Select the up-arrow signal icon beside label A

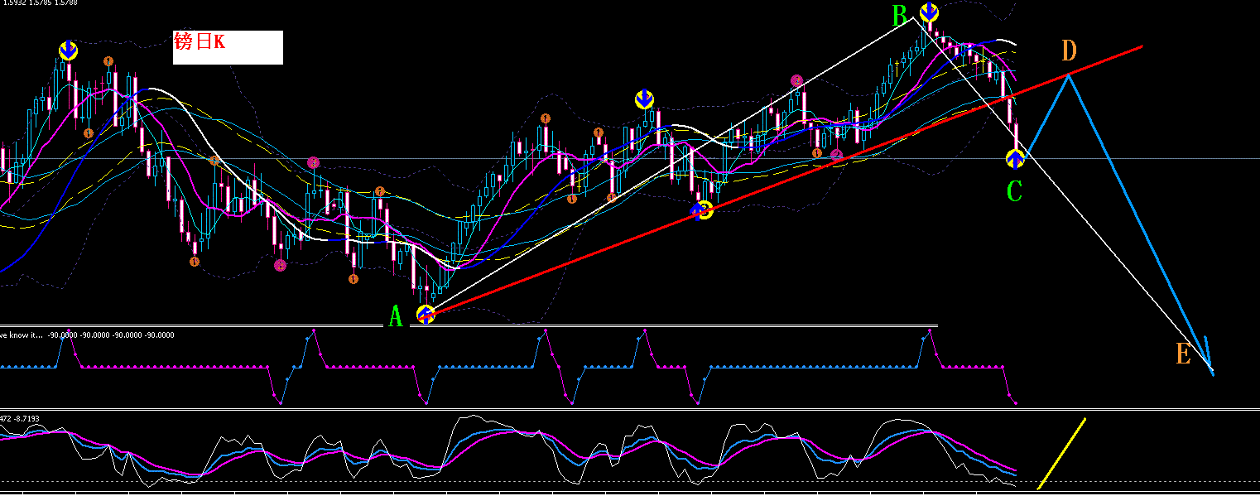point(426,314)
